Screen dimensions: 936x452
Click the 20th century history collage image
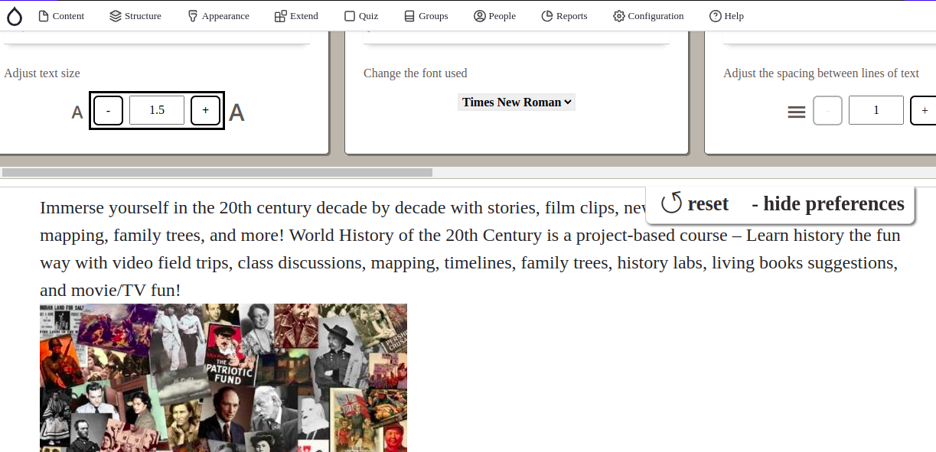coord(223,378)
